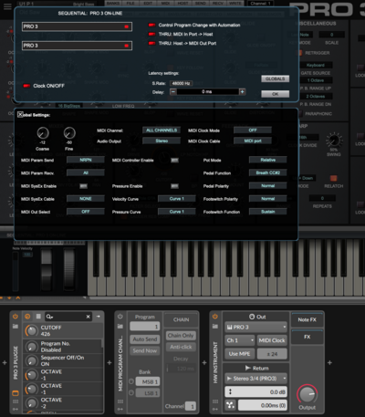Click the OK button in online dialog
Viewport: 365px width, 417px height.
coord(276,94)
